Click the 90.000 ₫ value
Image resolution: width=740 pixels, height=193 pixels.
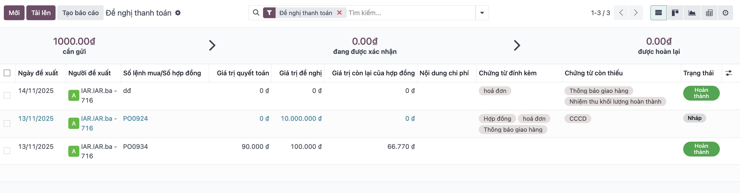(x=255, y=147)
